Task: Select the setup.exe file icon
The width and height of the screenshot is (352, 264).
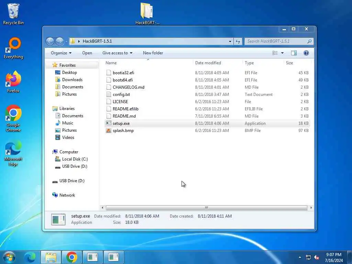Action: point(109,123)
